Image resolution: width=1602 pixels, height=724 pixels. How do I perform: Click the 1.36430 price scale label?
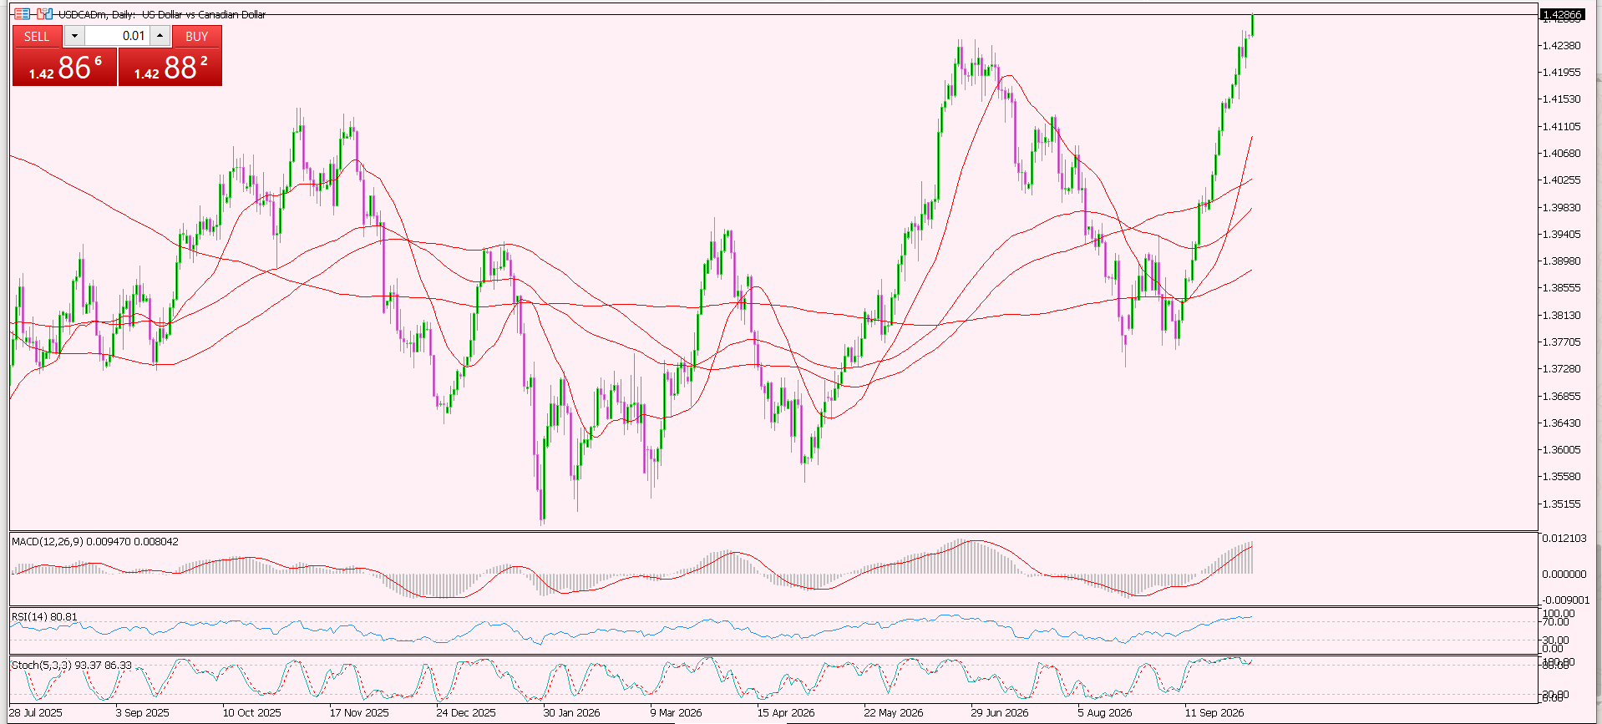pyautogui.click(x=1561, y=423)
